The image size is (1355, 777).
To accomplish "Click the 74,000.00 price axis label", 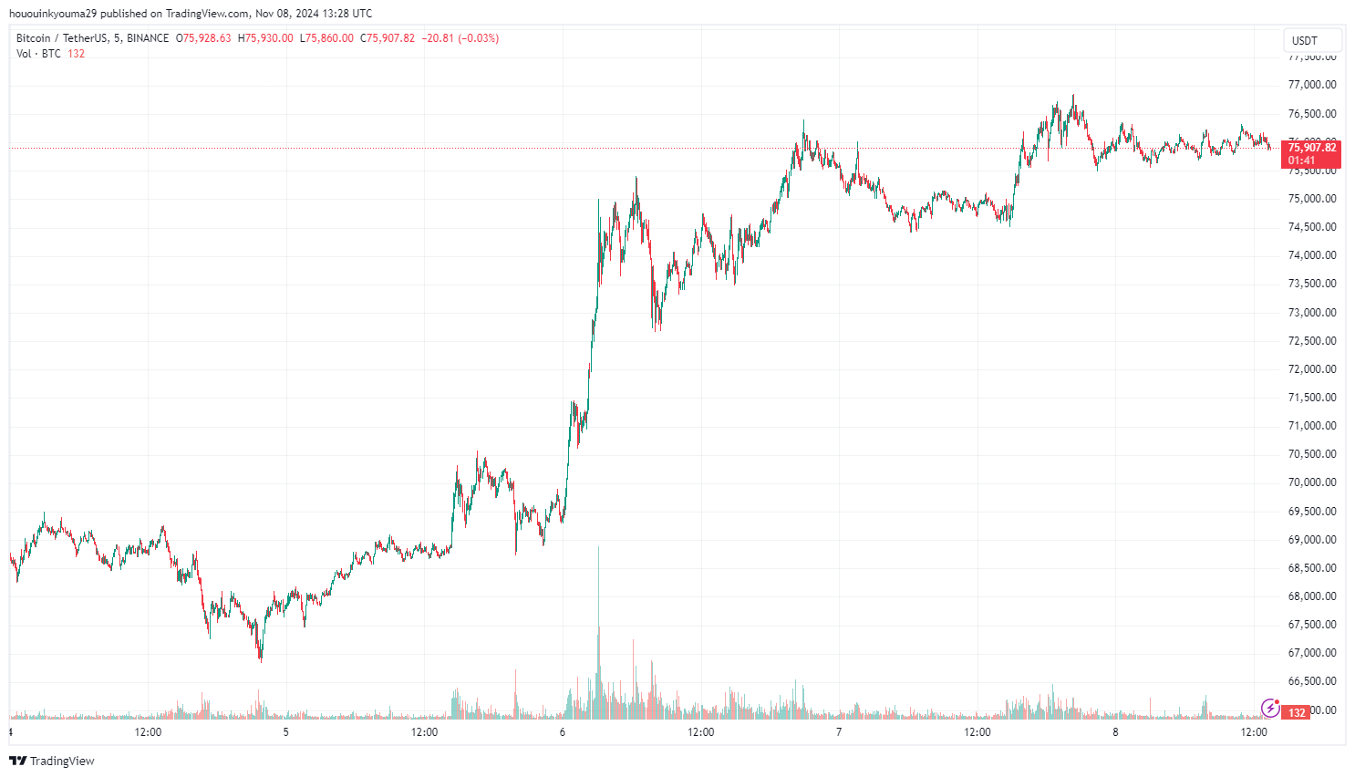I will [1312, 255].
